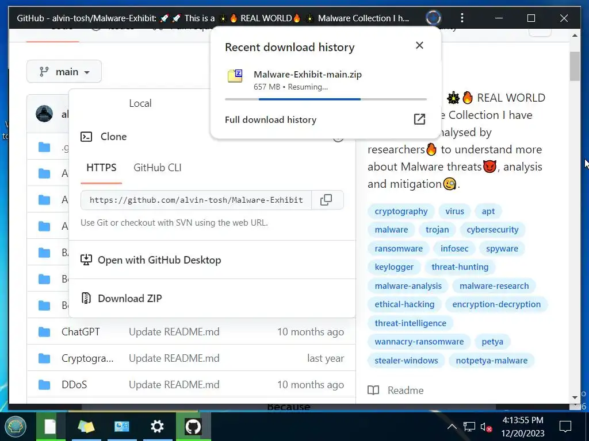
Task: Click the DDoS folder icon
Action: (x=44, y=384)
